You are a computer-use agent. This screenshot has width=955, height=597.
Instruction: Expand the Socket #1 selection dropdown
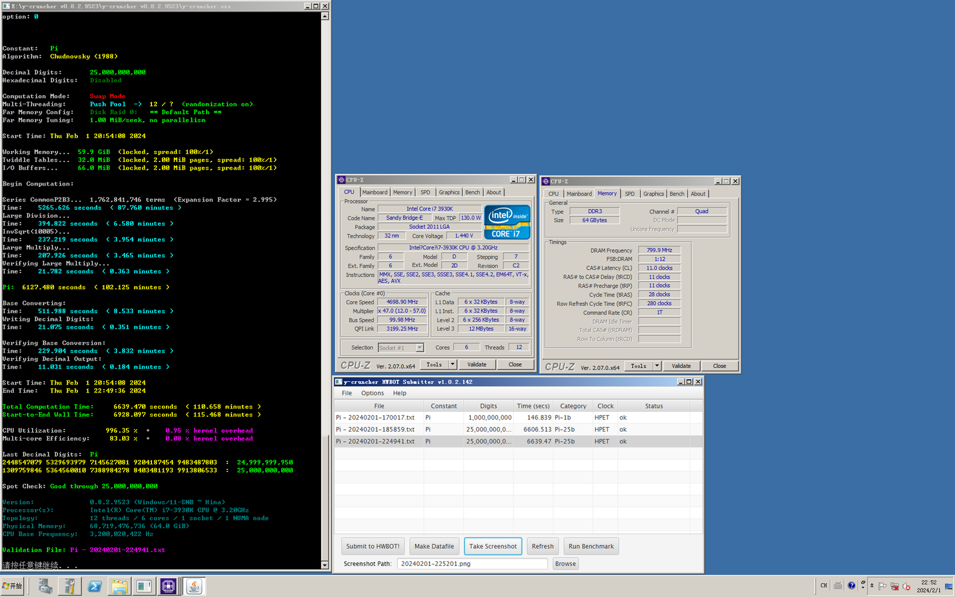(x=419, y=348)
